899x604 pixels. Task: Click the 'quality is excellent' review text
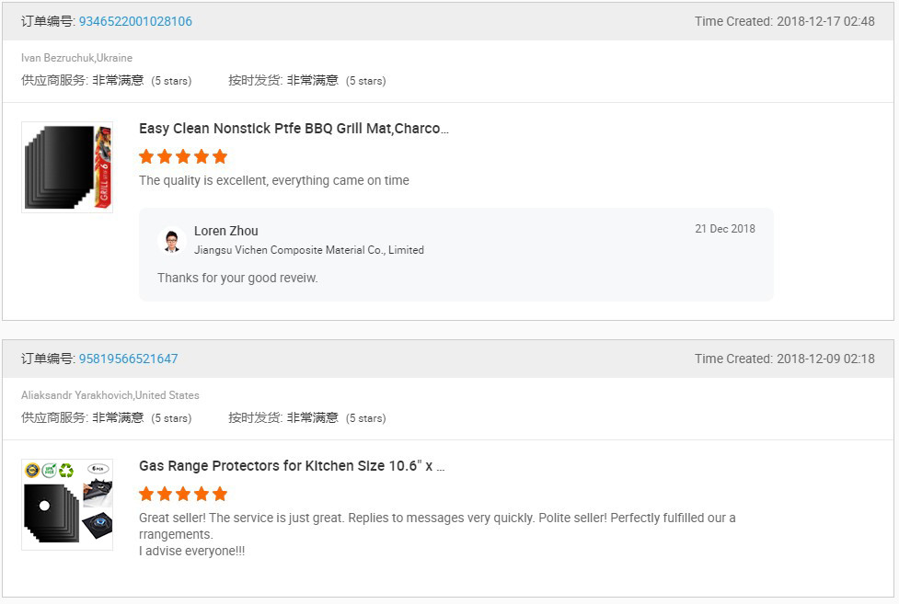coord(274,180)
